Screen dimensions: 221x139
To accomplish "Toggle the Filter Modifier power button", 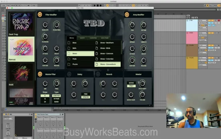I will click(40, 14).
